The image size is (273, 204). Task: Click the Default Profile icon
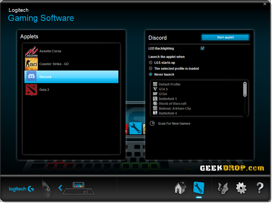click(155, 84)
